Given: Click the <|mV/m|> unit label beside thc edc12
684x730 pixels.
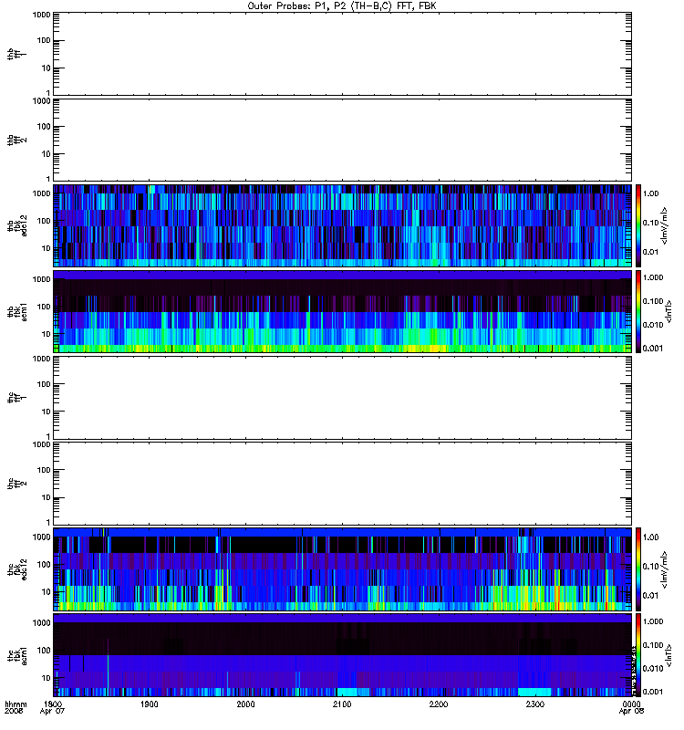Looking at the screenshot, I should (665, 569).
